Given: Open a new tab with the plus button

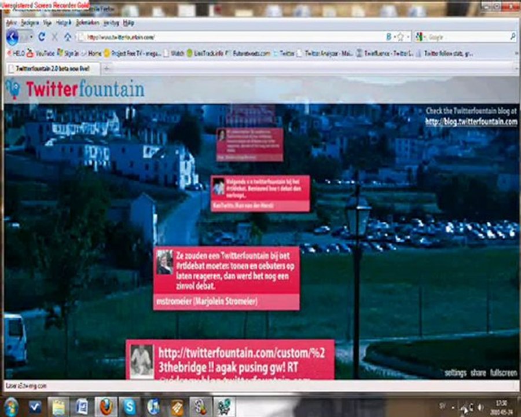Looking at the screenshot, I should 107,69.
